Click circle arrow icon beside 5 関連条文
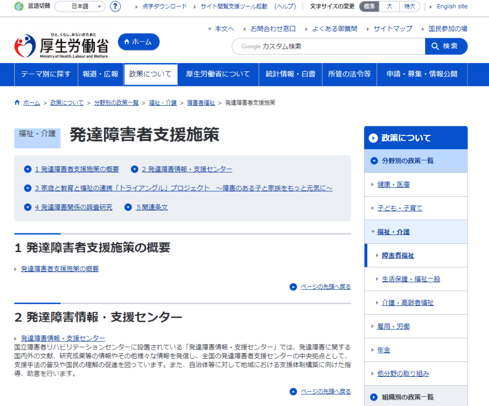 128,207
